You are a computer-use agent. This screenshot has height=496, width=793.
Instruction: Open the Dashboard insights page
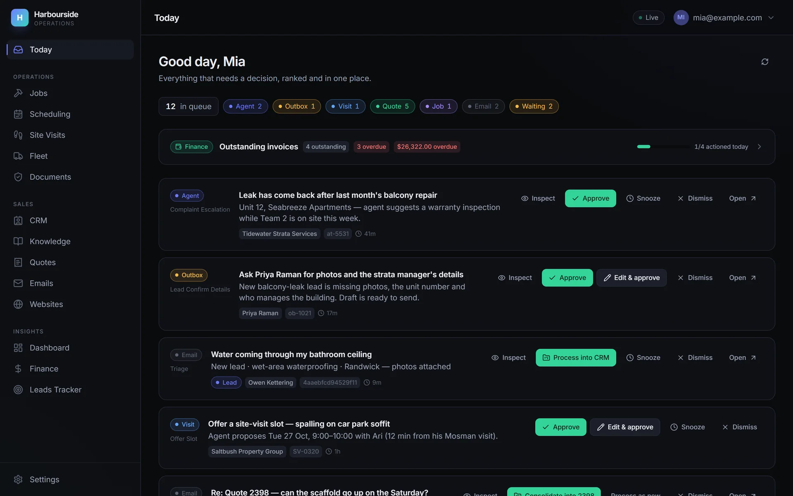coord(70,348)
